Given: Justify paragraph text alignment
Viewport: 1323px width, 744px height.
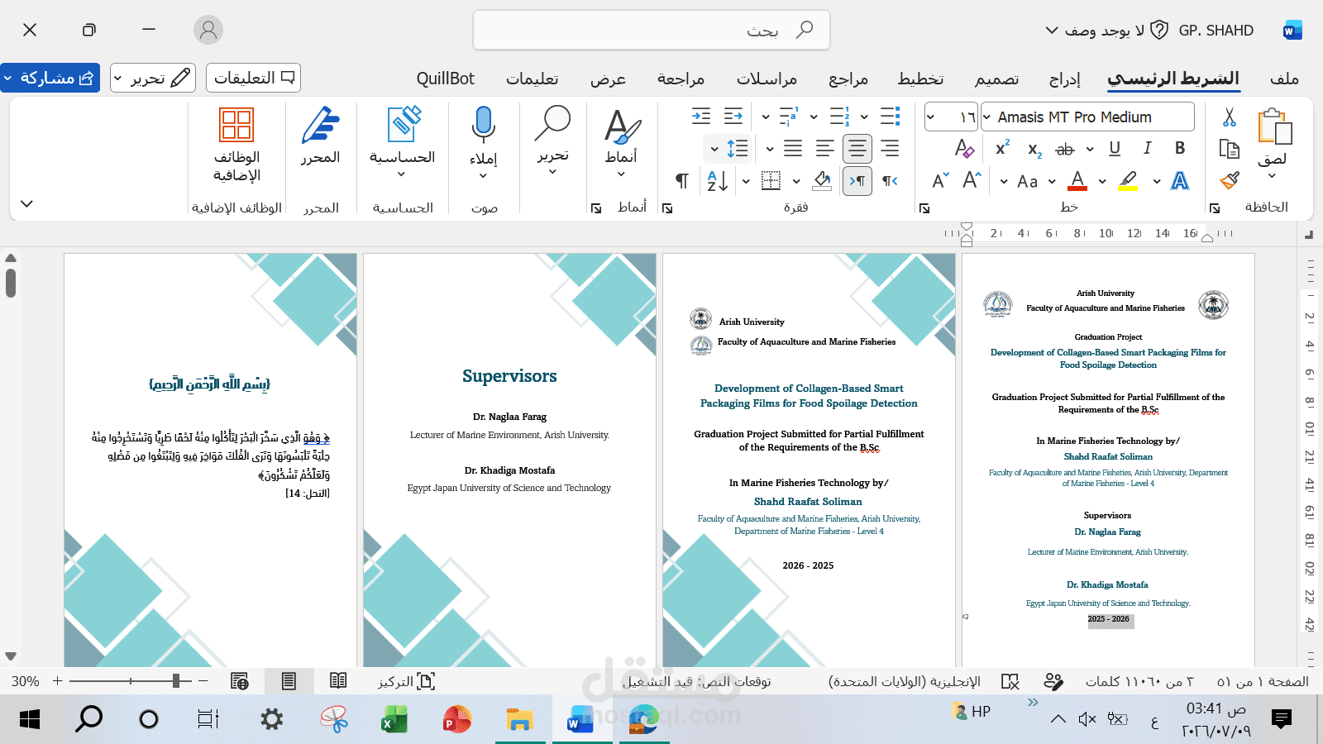Looking at the screenshot, I should tap(793, 148).
